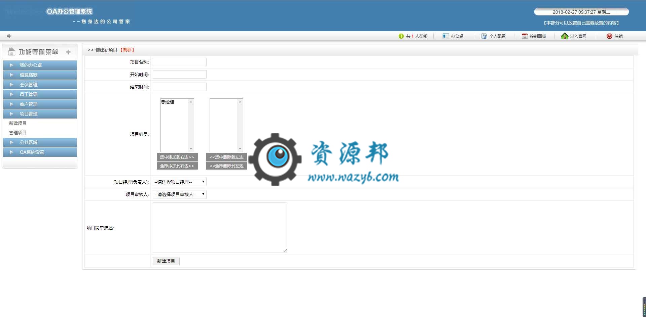Screen dimensions: 646x319
Task: Click the 【刷新】 refresh link
Action: [128, 50]
